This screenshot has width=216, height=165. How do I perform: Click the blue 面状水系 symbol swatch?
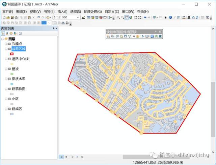12,84
